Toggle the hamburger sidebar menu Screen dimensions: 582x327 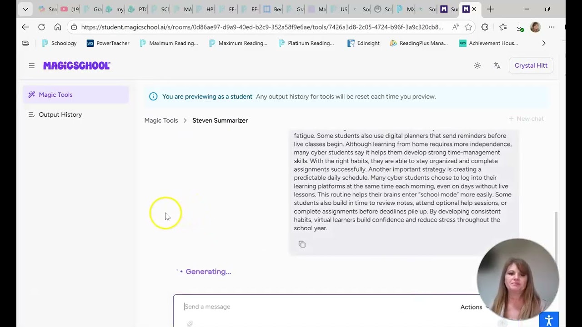[31, 65]
